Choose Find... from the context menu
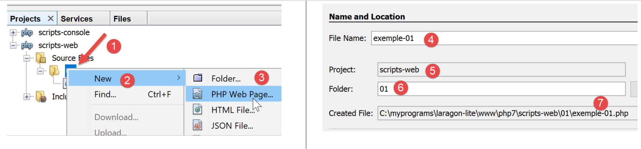The height and width of the screenshot is (149, 641). [x=105, y=94]
